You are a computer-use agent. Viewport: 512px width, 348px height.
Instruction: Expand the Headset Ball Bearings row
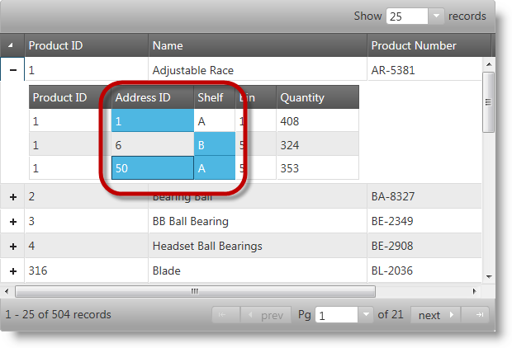click(12, 246)
